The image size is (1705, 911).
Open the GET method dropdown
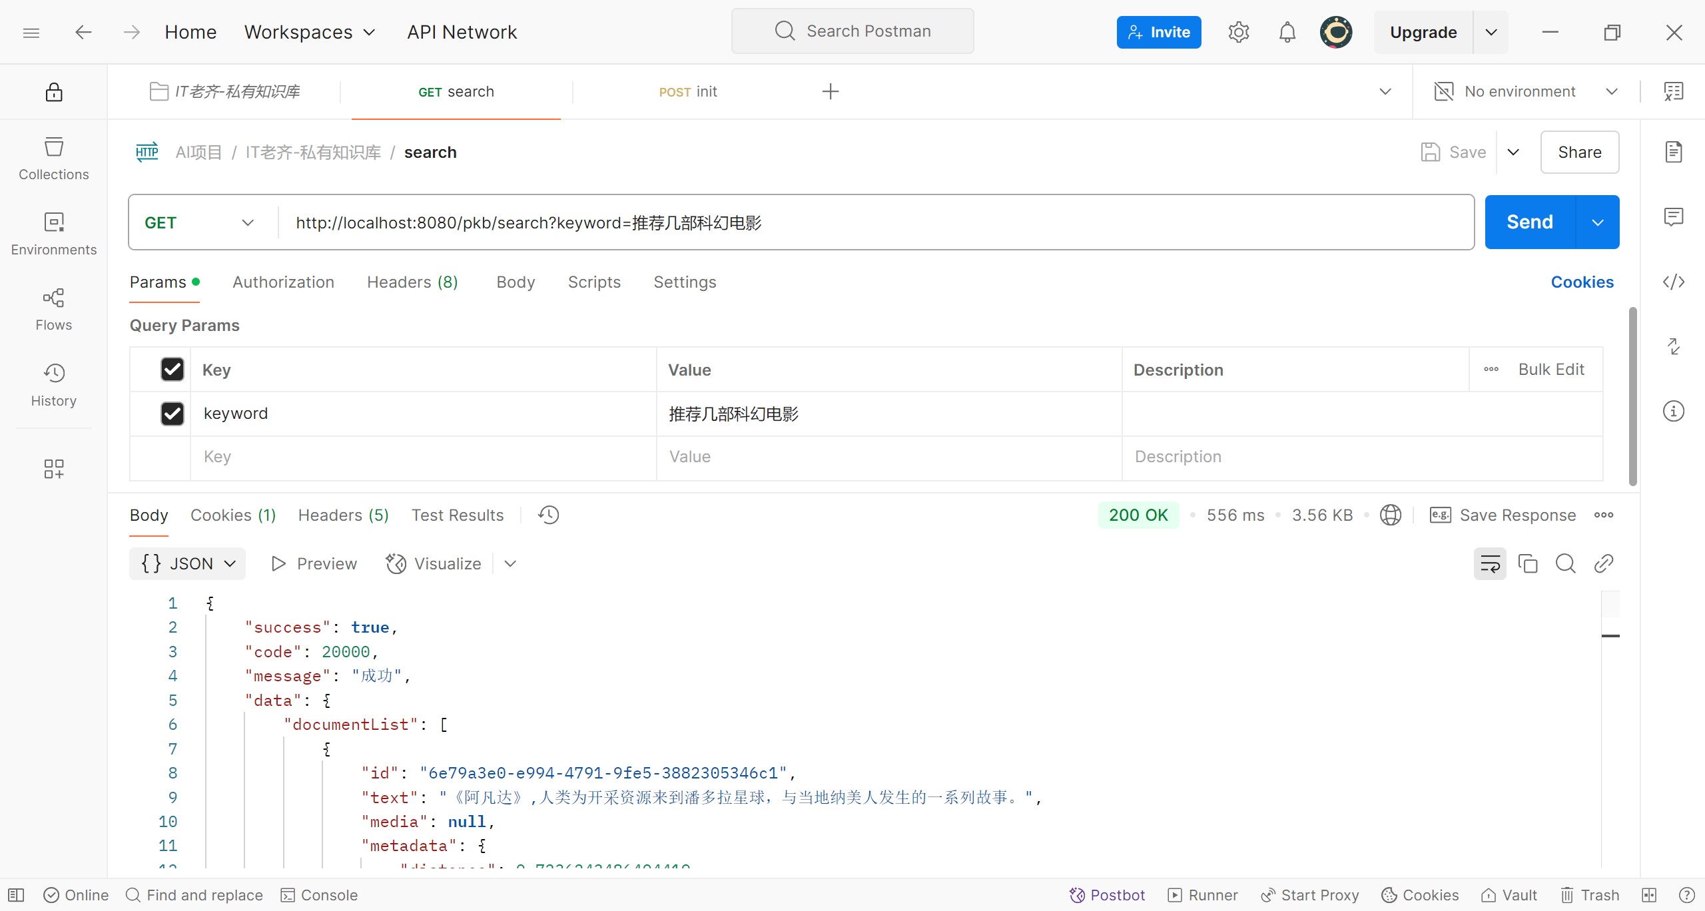pos(200,222)
